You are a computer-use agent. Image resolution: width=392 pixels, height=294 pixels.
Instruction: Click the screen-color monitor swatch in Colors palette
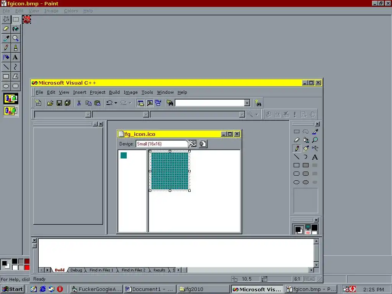click(x=308, y=227)
